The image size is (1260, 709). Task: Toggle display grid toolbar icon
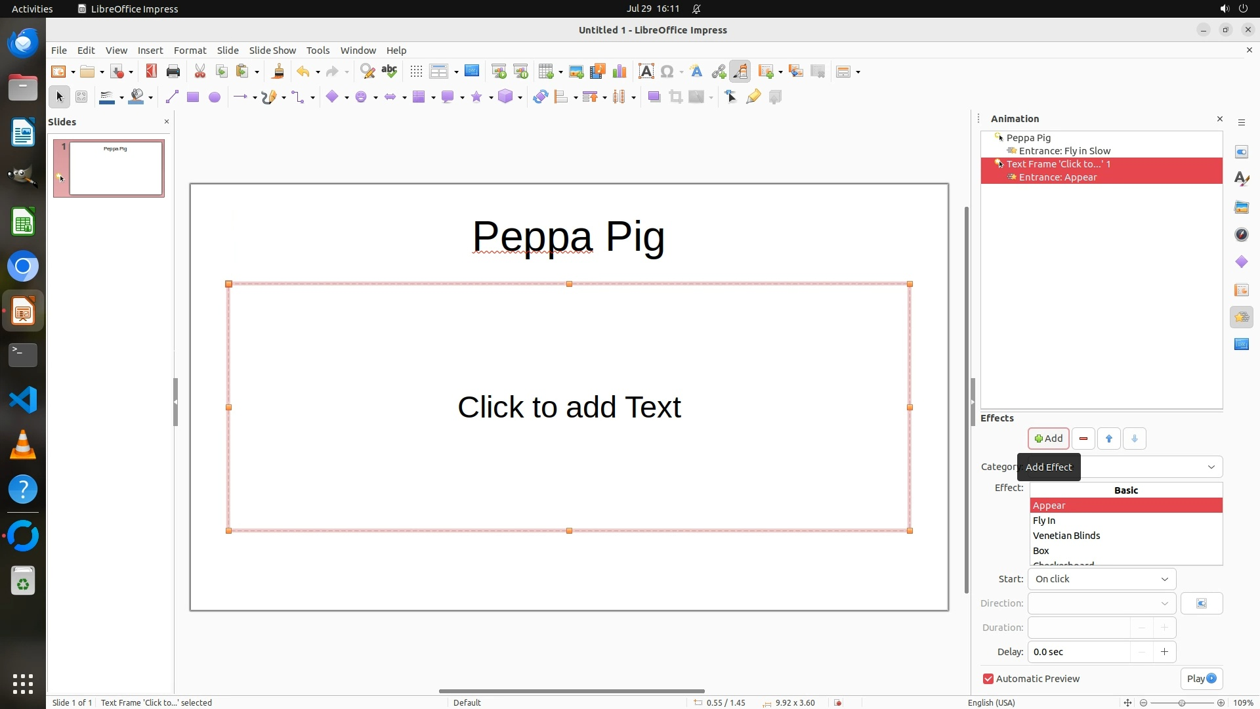point(416,72)
